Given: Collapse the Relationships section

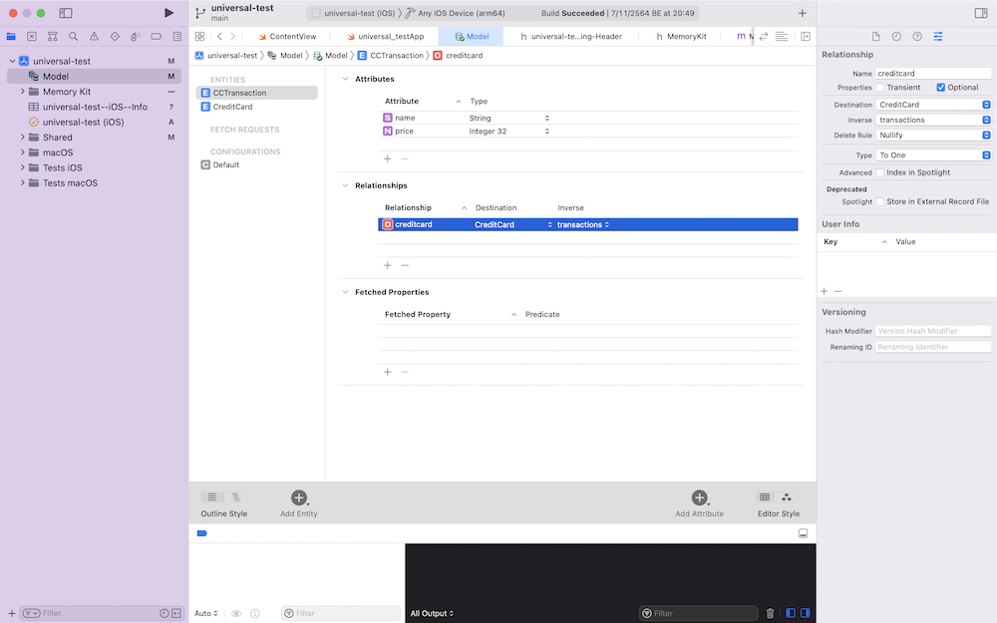Looking at the screenshot, I should [345, 185].
